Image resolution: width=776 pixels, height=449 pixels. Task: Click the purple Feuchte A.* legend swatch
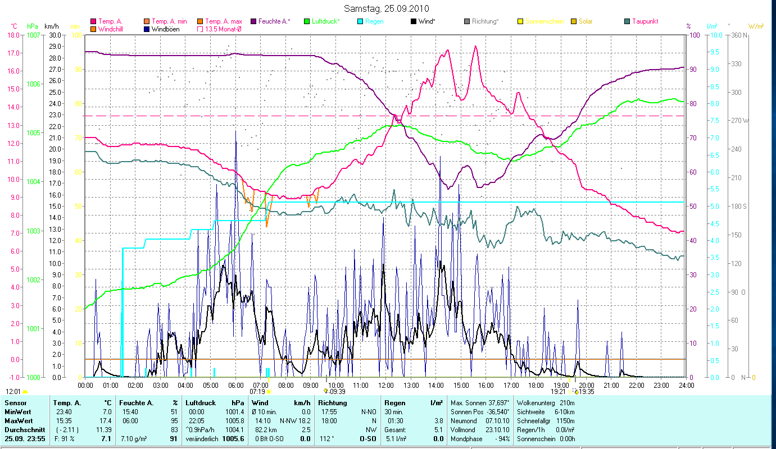pyautogui.click(x=253, y=21)
